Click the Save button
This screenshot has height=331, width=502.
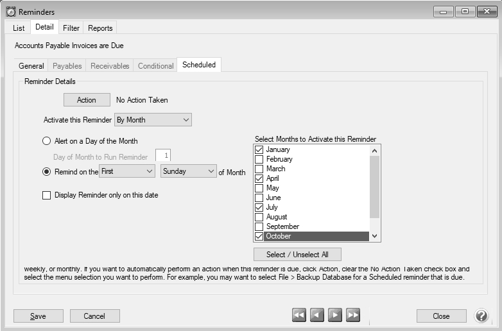39,316
